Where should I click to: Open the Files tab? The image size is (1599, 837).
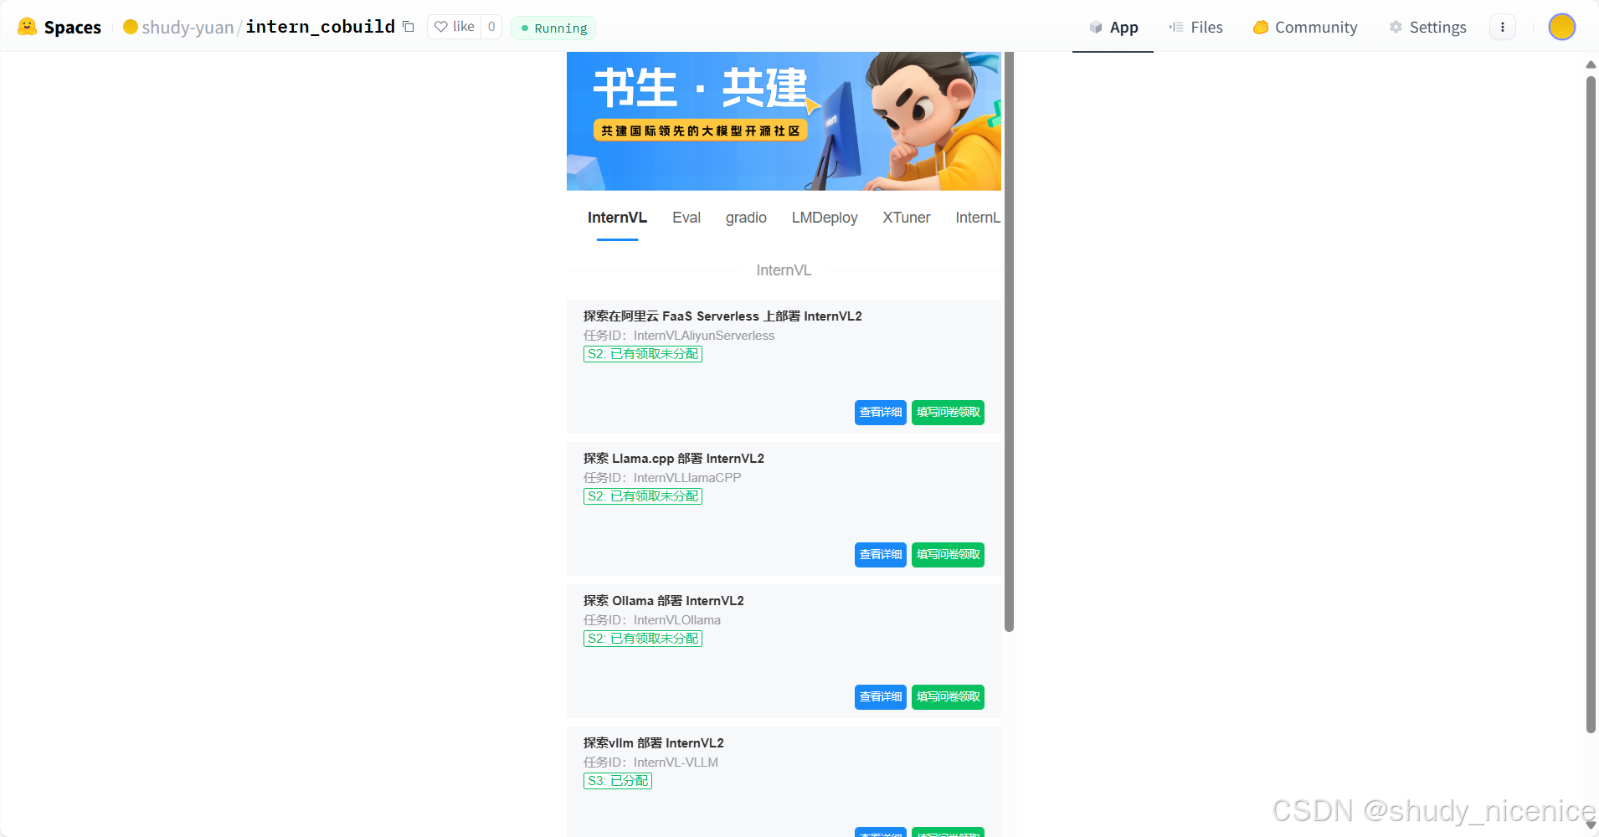[x=1195, y=27]
